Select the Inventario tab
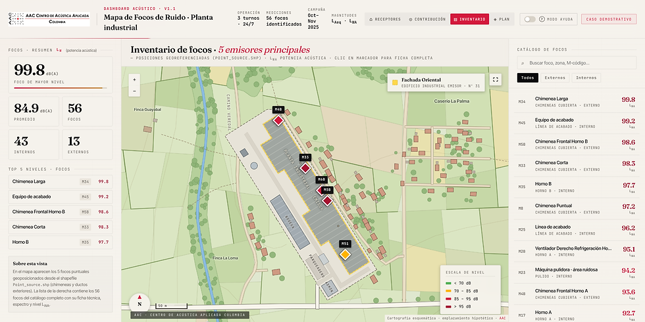This screenshot has width=645, height=322. [469, 19]
